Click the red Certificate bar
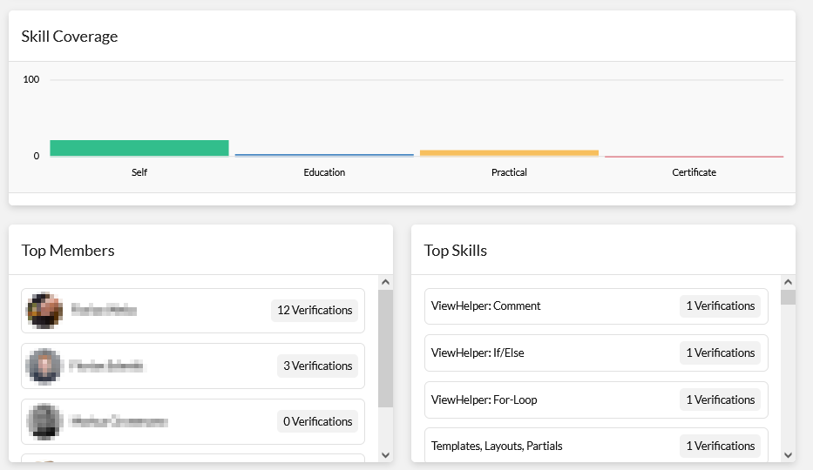This screenshot has height=470, width=813. tap(694, 157)
